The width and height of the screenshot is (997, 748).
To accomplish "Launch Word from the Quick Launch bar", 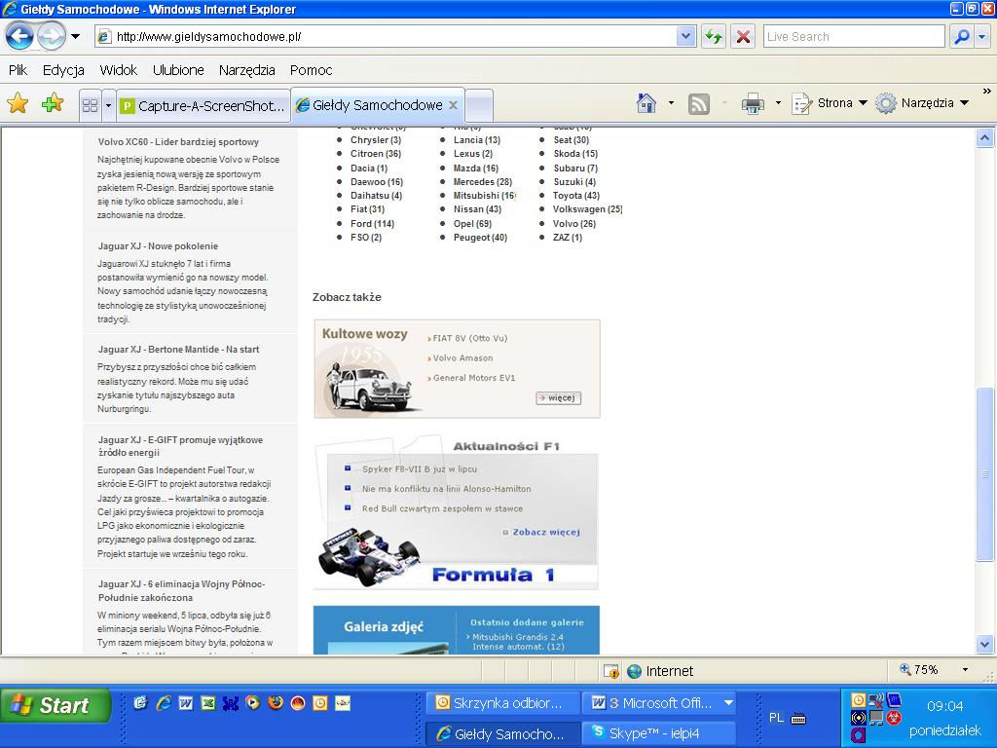I will (186, 703).
